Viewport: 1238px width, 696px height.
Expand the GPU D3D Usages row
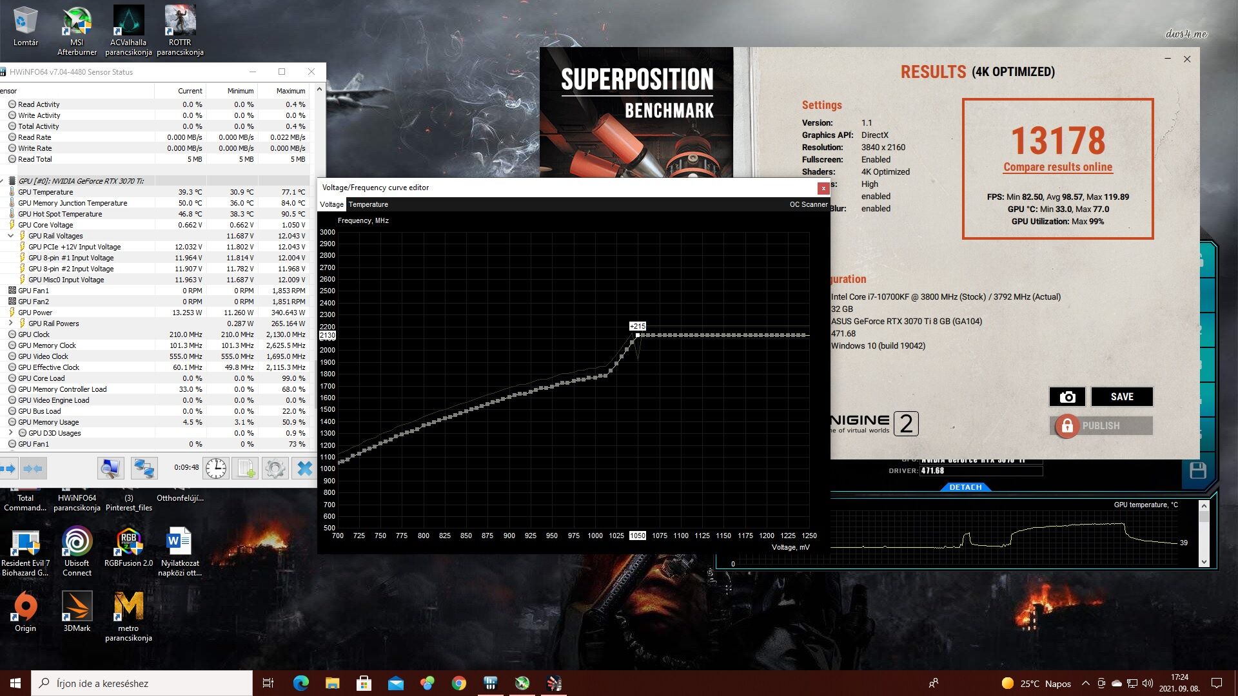[x=11, y=433]
